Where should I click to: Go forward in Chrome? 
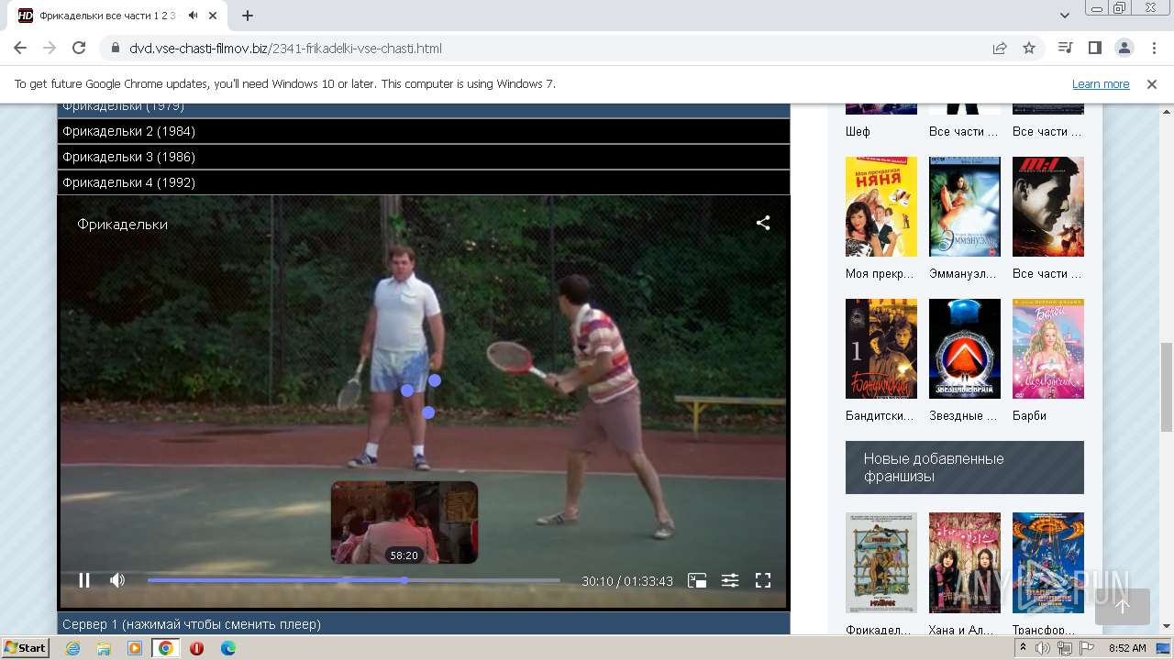(x=50, y=48)
